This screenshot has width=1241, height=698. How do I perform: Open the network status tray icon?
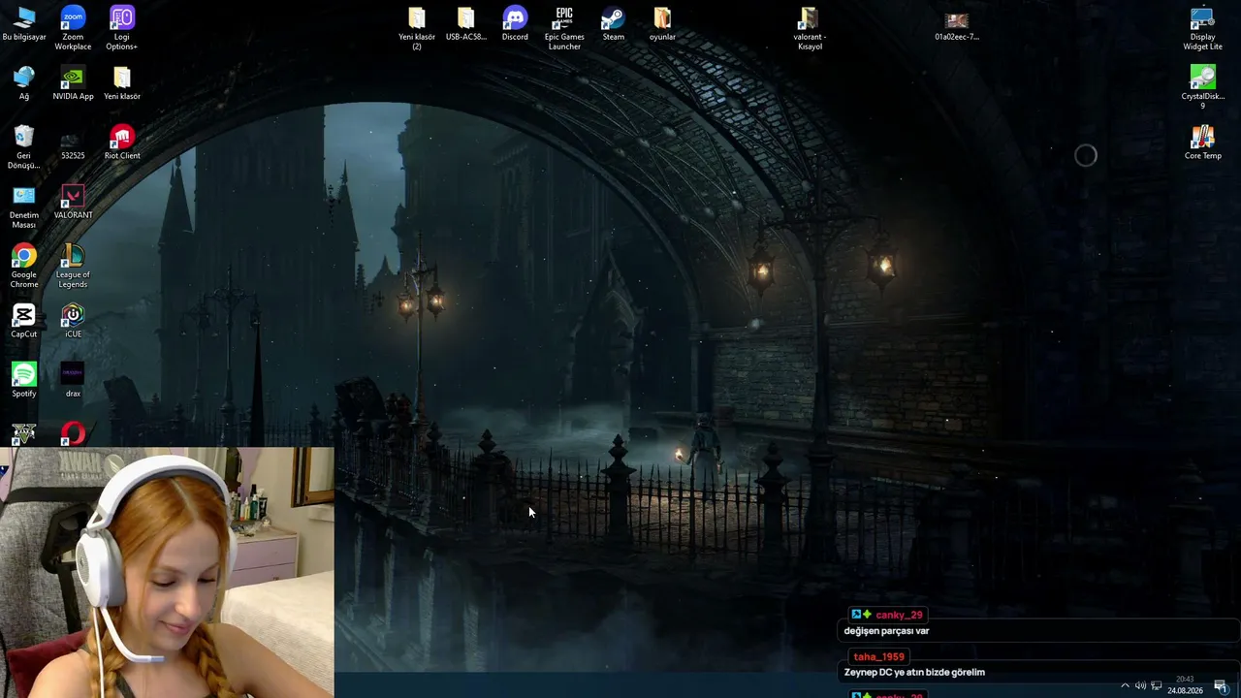1157,686
